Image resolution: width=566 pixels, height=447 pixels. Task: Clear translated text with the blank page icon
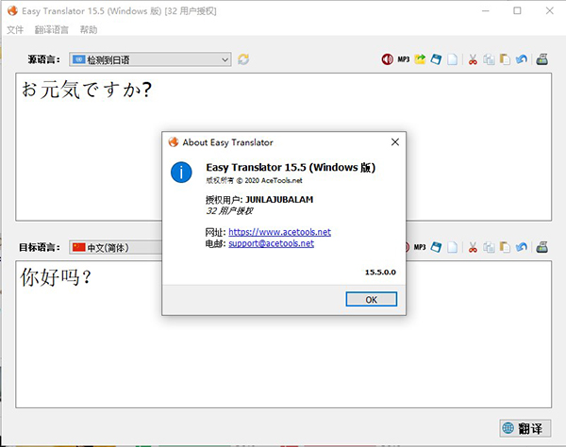pos(452,247)
